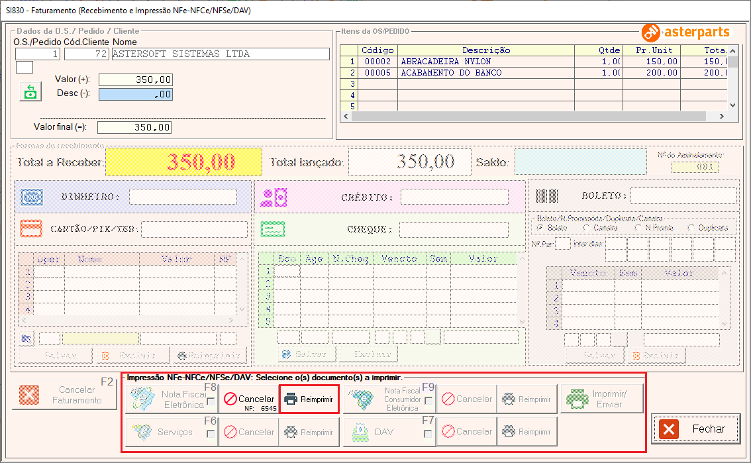
Task: Click Salvar under the card operations table
Action: point(55,355)
